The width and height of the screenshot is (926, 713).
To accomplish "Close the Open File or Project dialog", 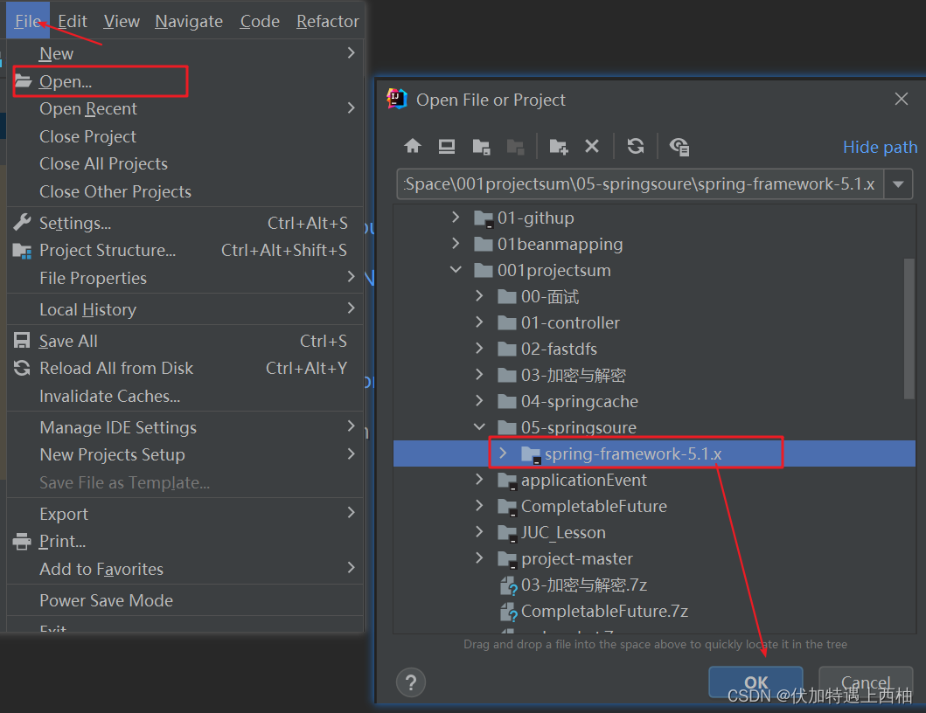I will point(902,99).
